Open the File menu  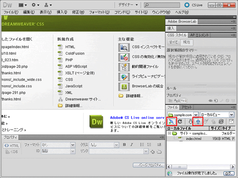coord(11,12)
